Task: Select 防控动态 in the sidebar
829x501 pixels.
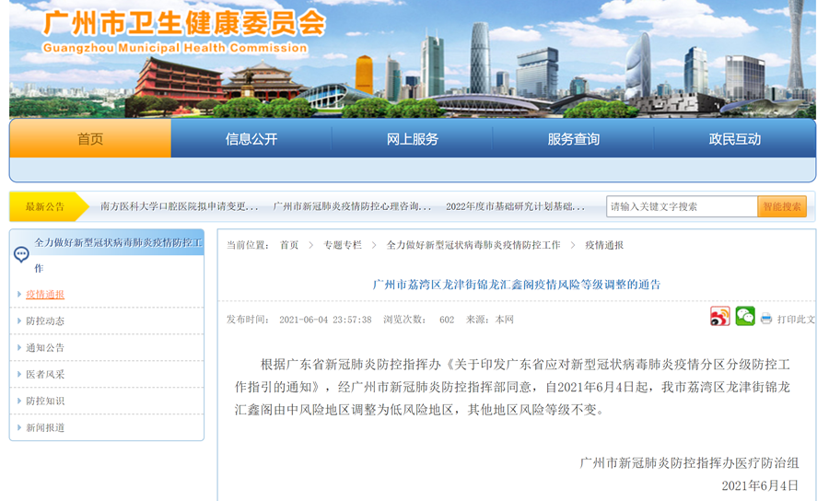Action: click(x=45, y=320)
